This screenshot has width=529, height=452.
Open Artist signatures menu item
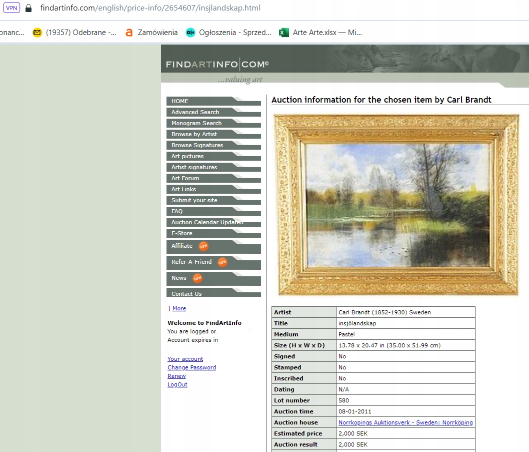pyautogui.click(x=213, y=167)
